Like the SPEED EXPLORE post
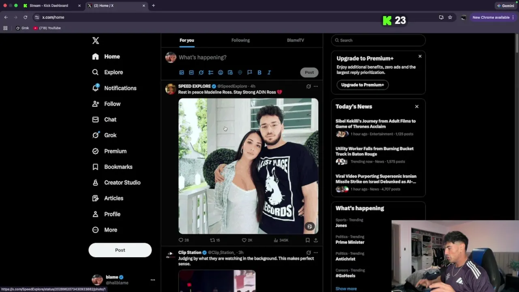519x292 pixels. click(x=247, y=240)
